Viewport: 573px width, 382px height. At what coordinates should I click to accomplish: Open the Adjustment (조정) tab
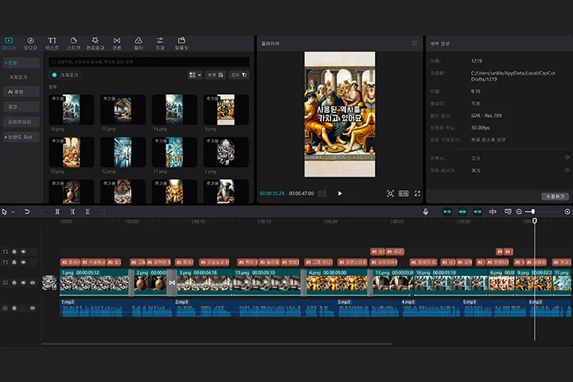pos(160,43)
